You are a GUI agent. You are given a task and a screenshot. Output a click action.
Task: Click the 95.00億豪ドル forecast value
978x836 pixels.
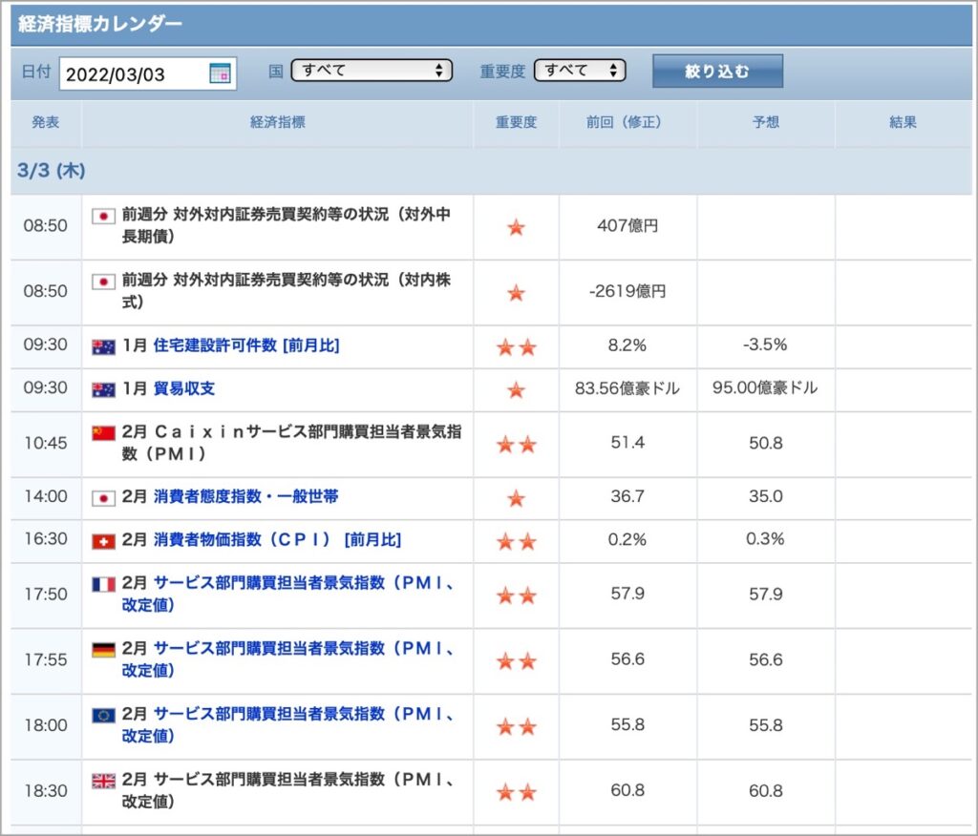[765, 387]
